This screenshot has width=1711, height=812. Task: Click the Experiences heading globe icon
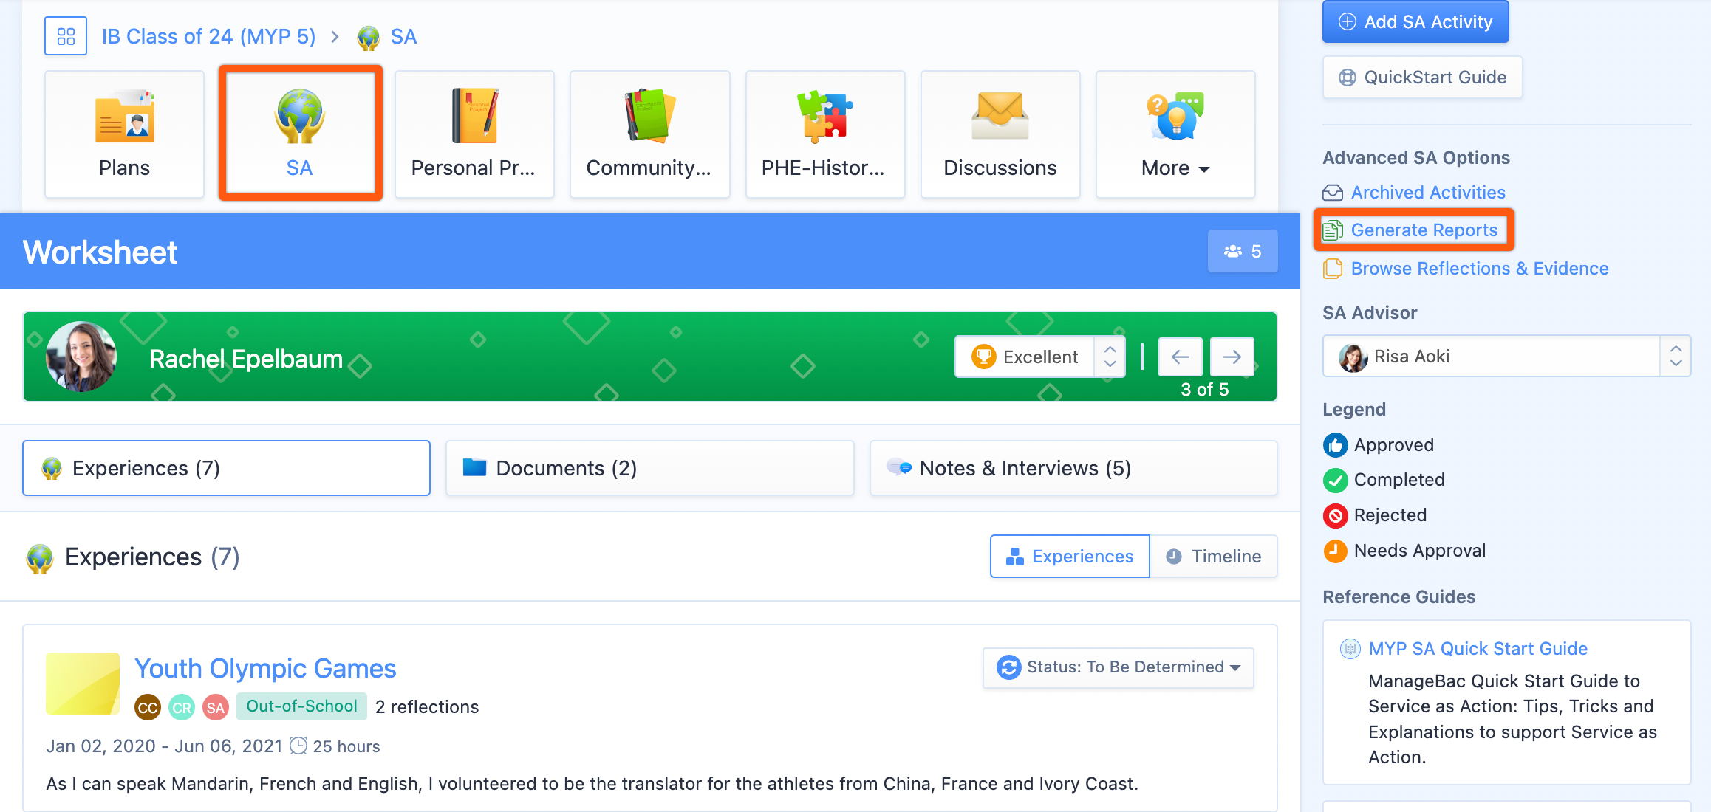(x=40, y=559)
